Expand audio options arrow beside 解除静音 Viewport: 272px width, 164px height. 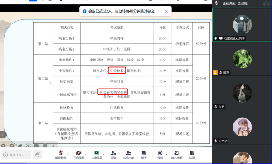[x=68, y=155]
